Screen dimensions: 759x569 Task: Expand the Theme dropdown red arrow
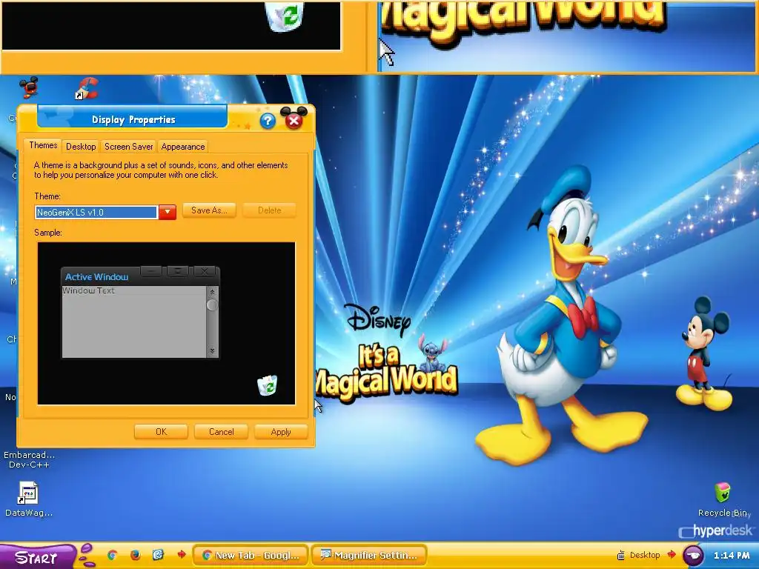coord(167,212)
